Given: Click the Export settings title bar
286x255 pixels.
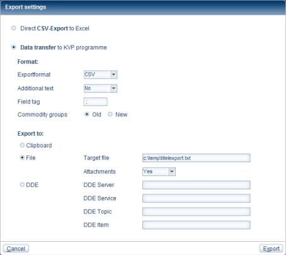Looking at the screenshot, I should [143, 8].
